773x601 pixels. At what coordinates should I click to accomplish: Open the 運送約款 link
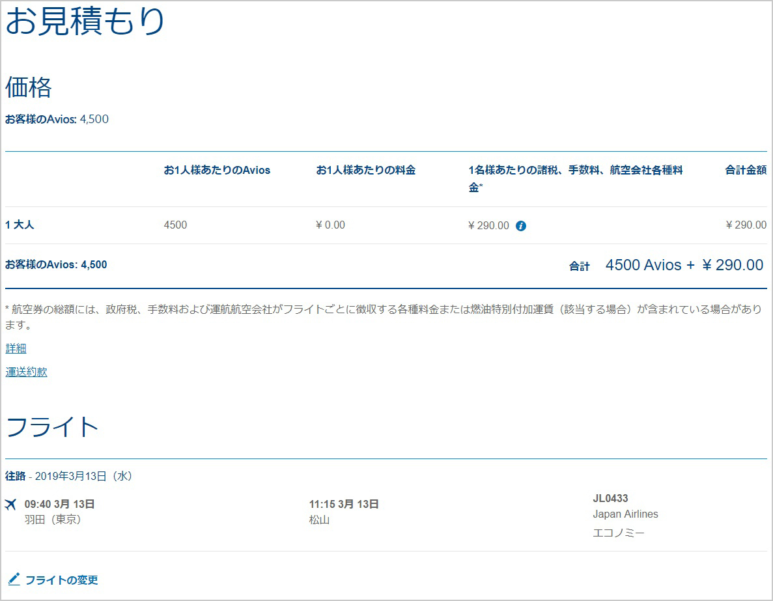[26, 372]
